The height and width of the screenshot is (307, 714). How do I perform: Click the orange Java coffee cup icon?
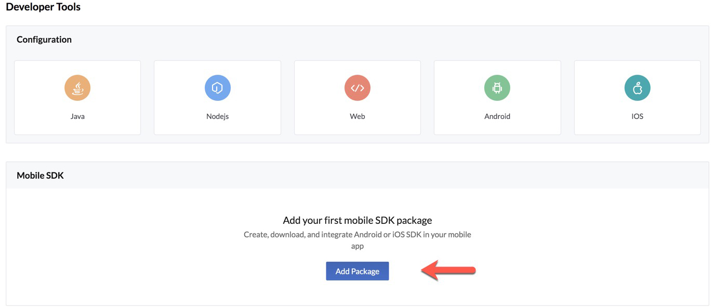point(77,88)
